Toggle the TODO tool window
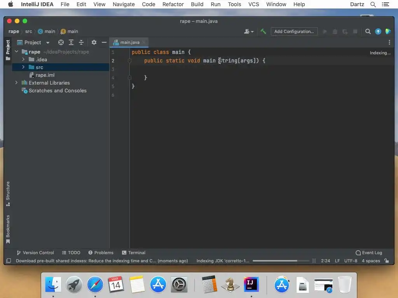This screenshot has height=298, width=398. coord(71,253)
